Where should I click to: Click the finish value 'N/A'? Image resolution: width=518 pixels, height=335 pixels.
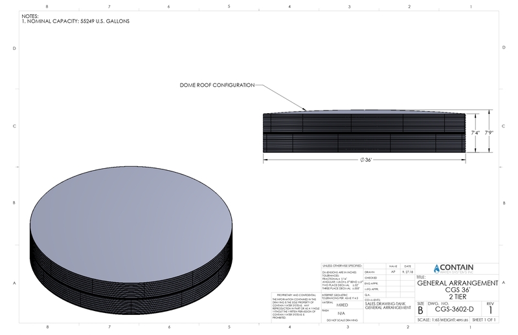341,313
